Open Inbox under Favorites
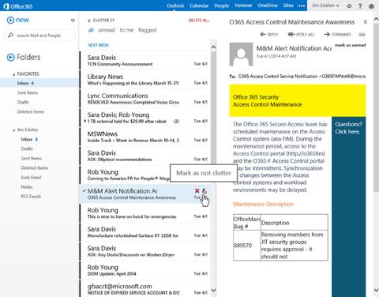 [x=39, y=83]
